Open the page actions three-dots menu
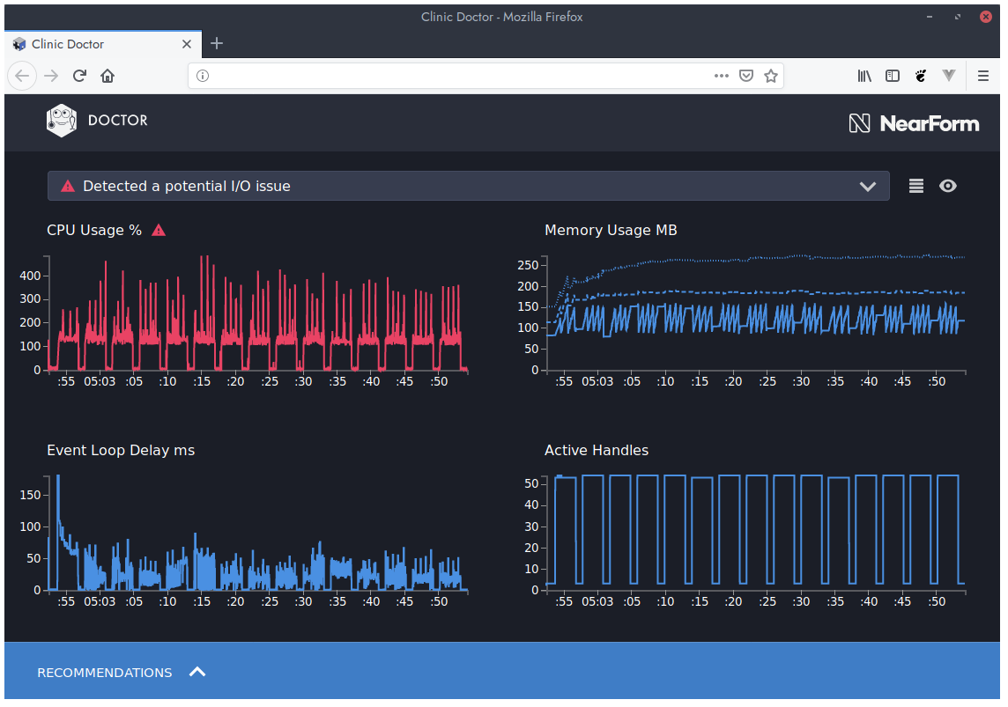The width and height of the screenshot is (1008, 707). pos(722,77)
